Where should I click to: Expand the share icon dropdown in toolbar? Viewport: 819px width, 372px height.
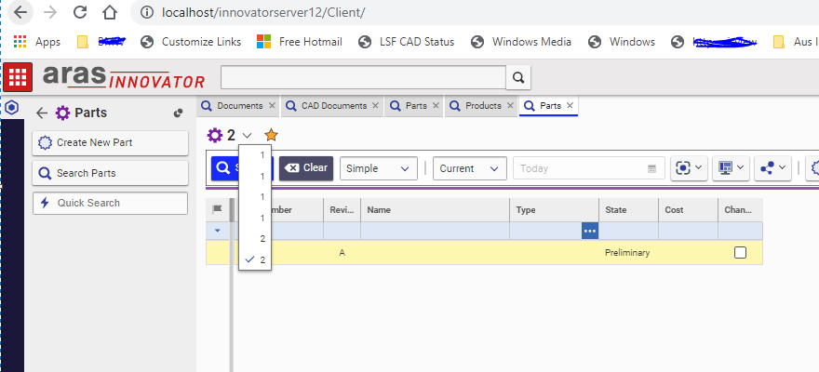click(773, 168)
